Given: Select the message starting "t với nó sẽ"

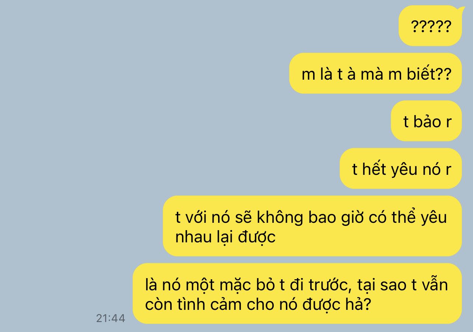Looking at the screenshot, I should coord(312,226).
